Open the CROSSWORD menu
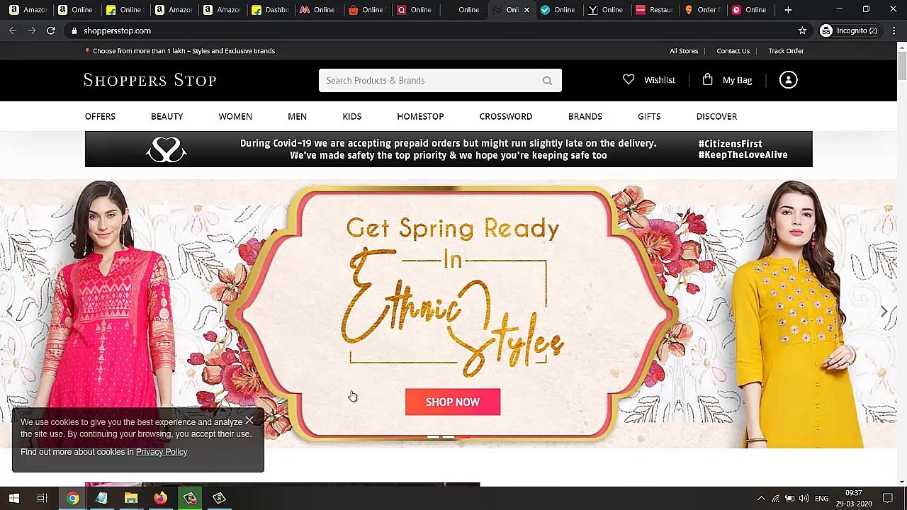 coord(506,116)
